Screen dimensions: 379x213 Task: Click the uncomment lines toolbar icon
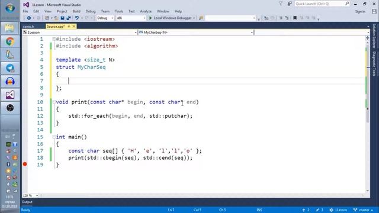(287, 18)
